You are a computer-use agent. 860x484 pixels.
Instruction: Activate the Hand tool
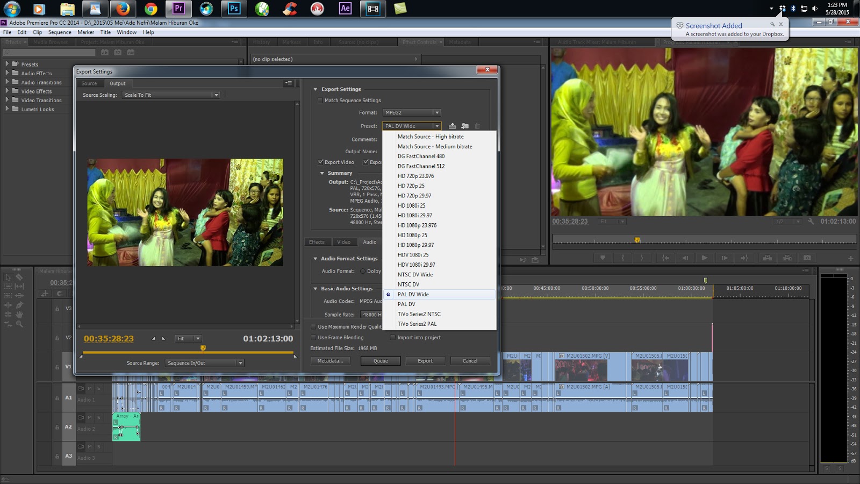click(x=19, y=314)
